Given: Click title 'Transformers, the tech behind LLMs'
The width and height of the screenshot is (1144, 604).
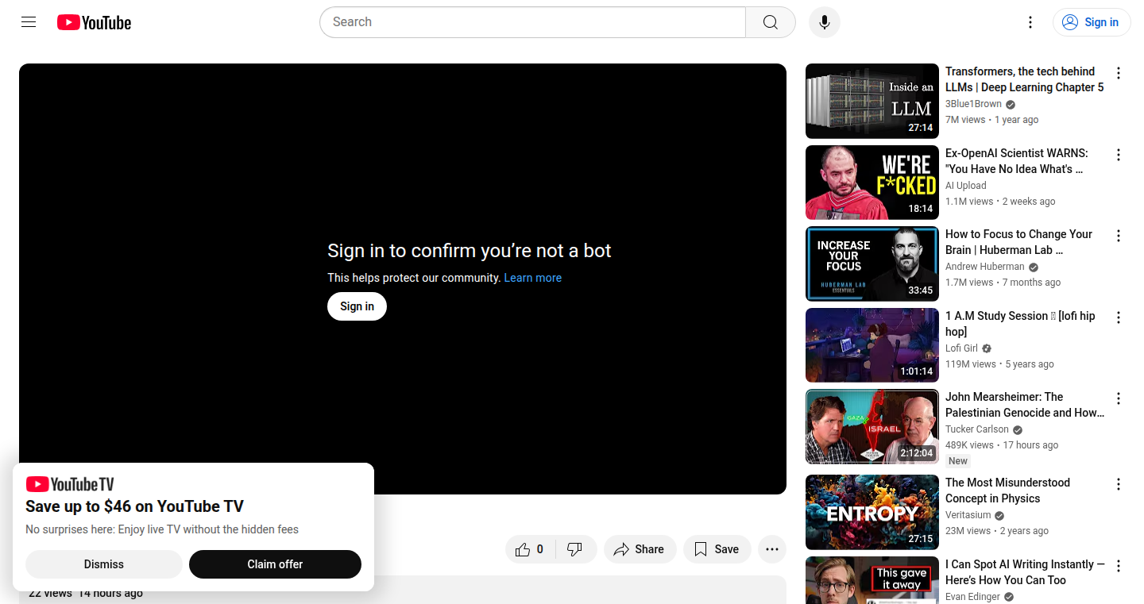Looking at the screenshot, I should point(1024,79).
